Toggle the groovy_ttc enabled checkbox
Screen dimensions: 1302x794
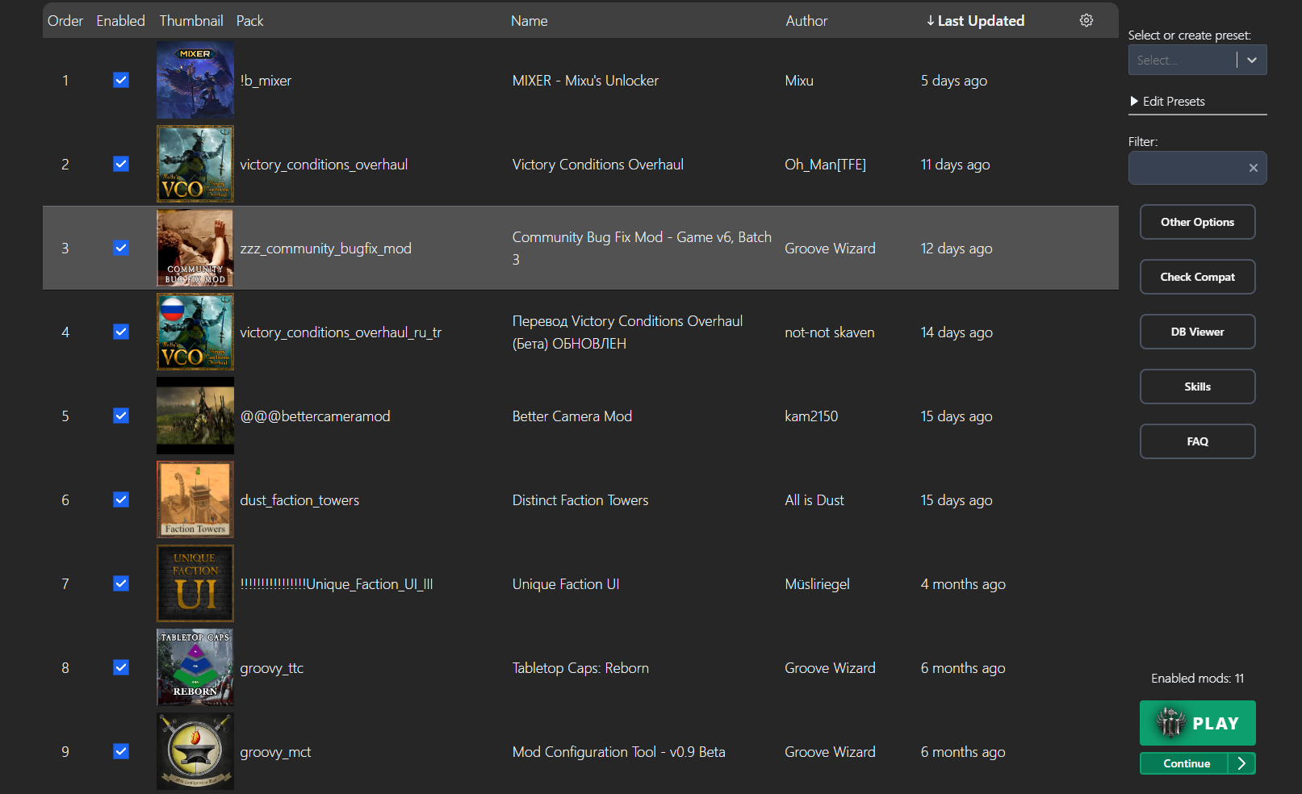(121, 667)
